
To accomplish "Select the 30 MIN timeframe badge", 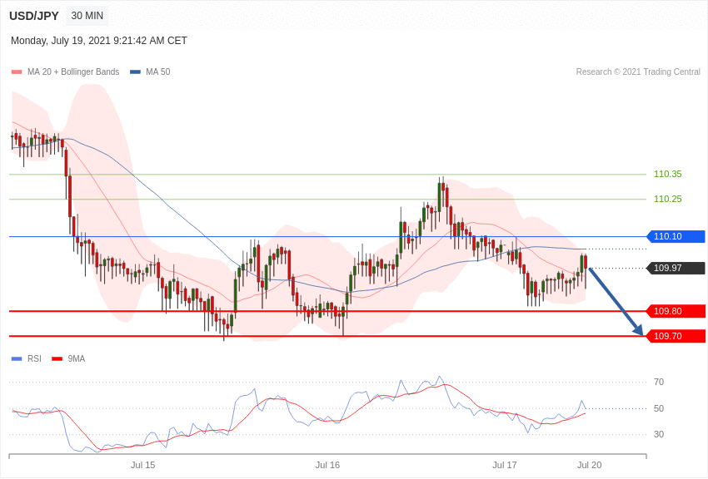I will pos(87,16).
